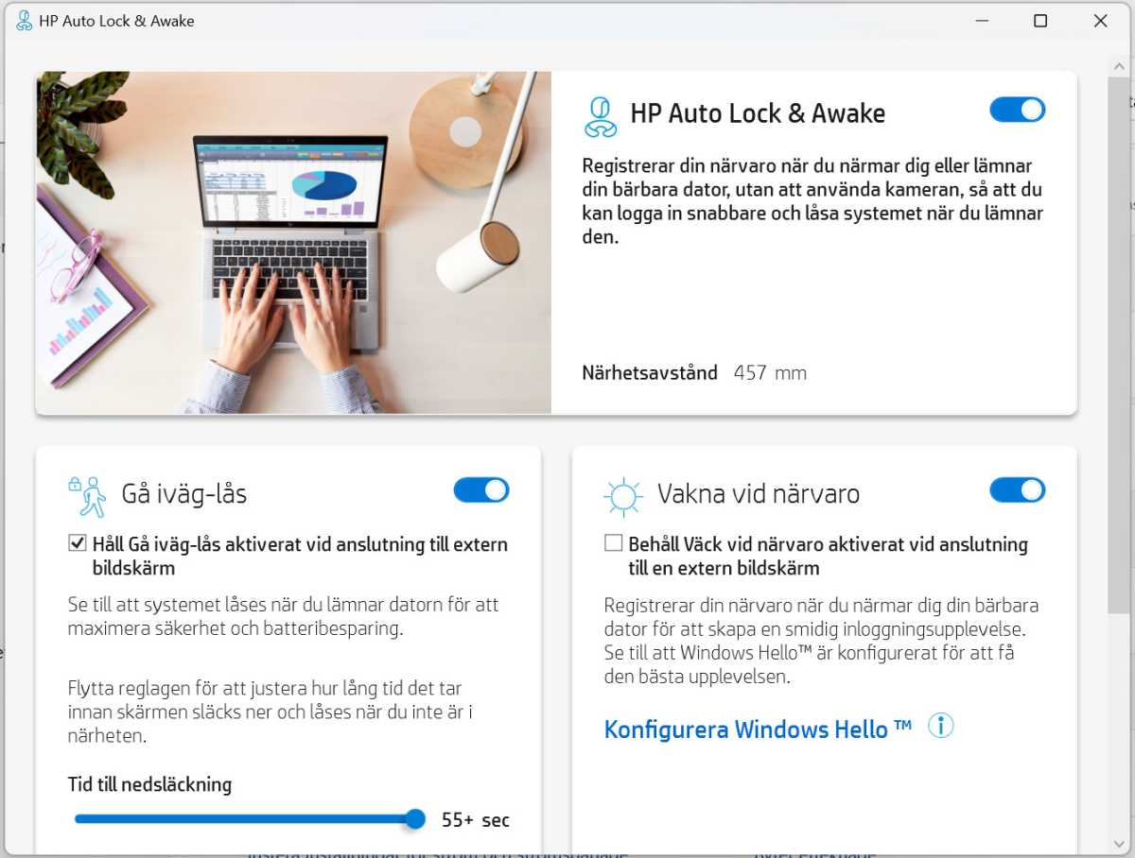Click the scrollbar down arrow
The width and height of the screenshot is (1135, 858).
coord(1117,842)
